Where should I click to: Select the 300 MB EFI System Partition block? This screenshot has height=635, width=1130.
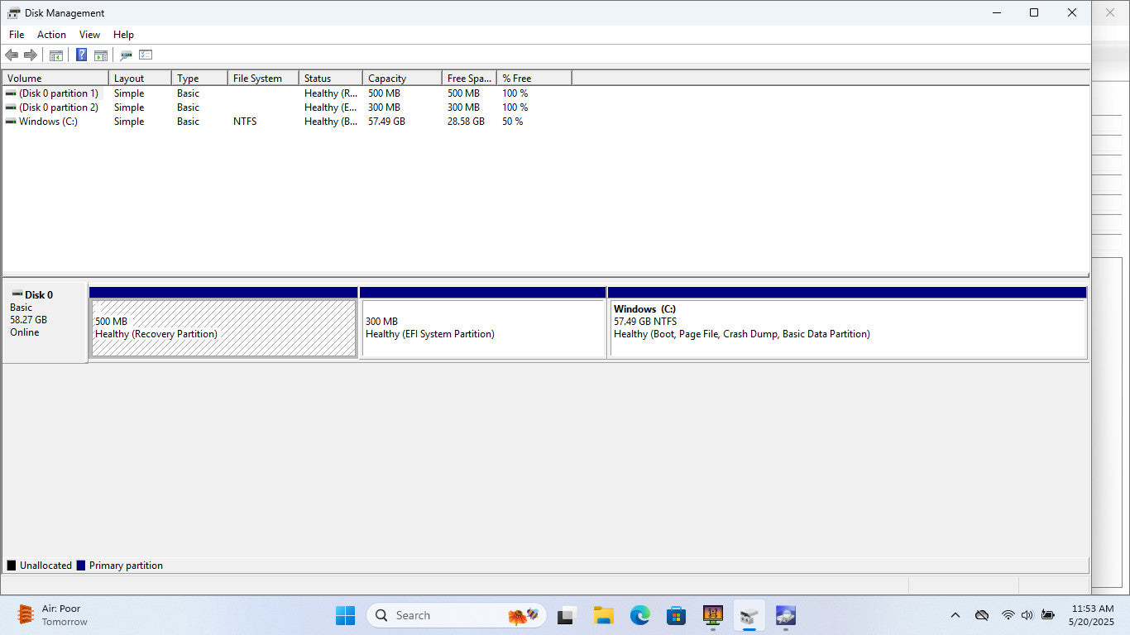pyautogui.click(x=483, y=328)
